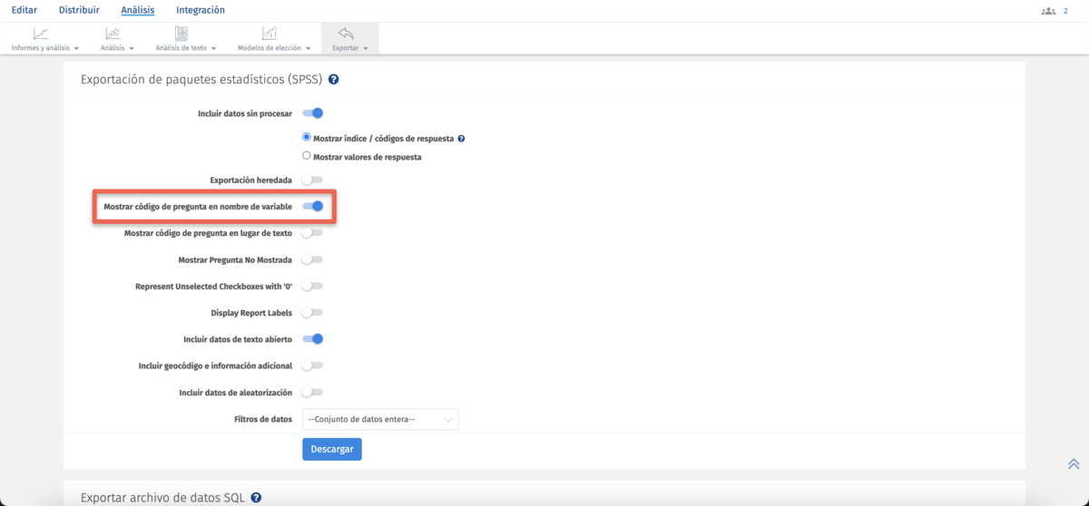Open the Distribuir tab
Viewport: 1089px width, 506px height.
pyautogui.click(x=79, y=10)
